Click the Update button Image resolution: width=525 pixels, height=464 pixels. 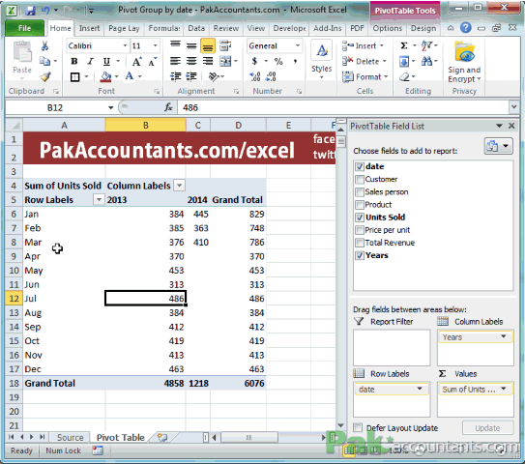pyautogui.click(x=487, y=428)
